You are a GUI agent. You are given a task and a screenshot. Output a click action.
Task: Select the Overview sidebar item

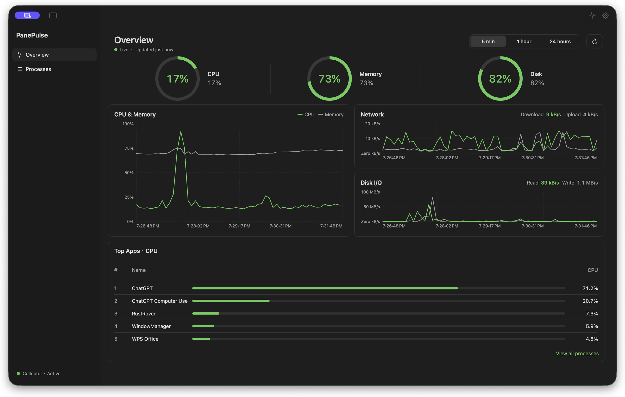click(54, 55)
